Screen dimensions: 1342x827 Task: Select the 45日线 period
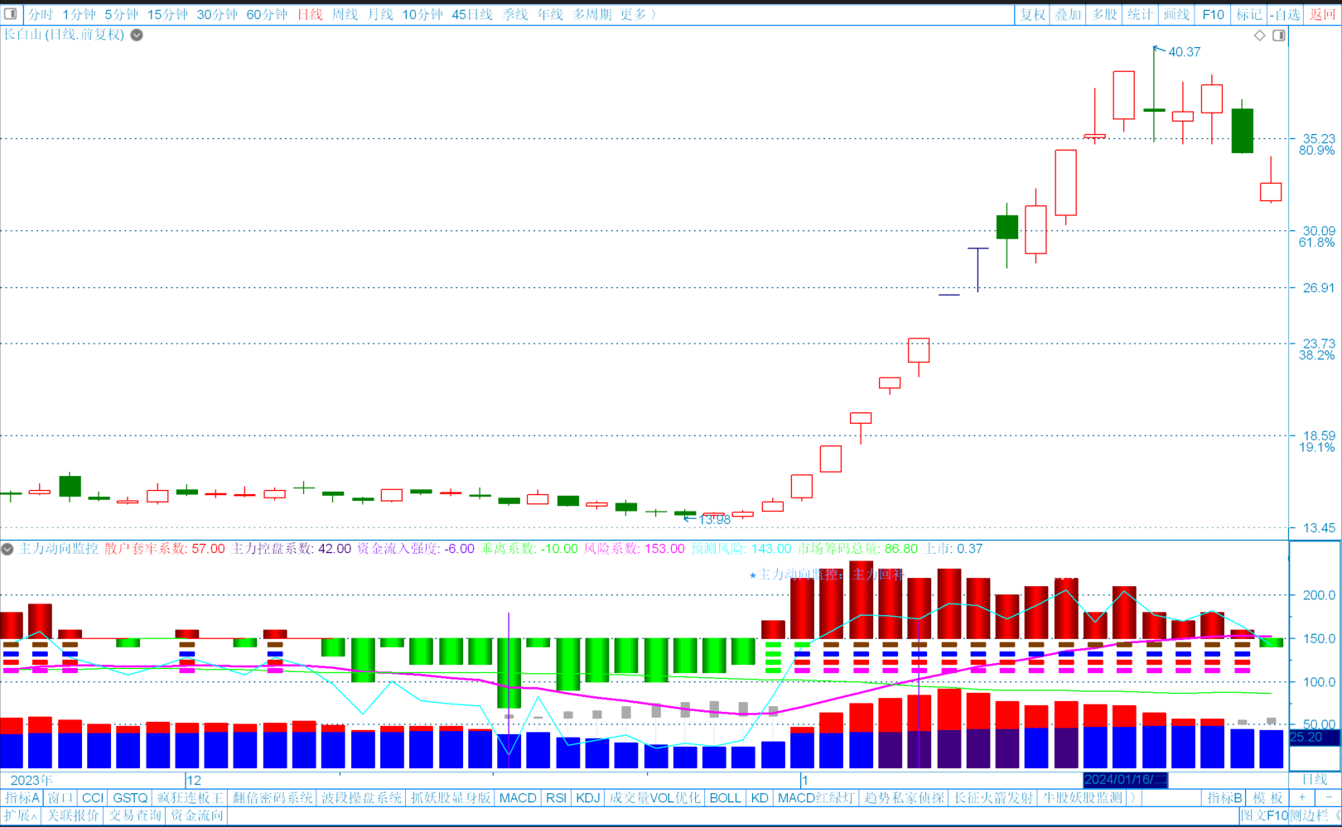pos(472,14)
